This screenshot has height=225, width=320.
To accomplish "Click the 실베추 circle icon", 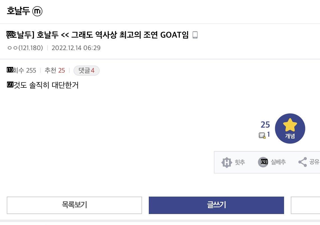I will [263, 162].
